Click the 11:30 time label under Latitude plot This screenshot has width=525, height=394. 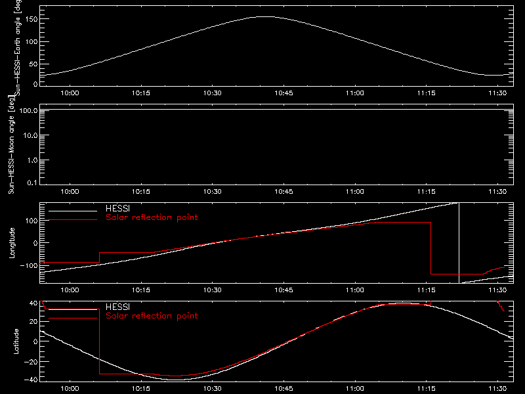497,389
